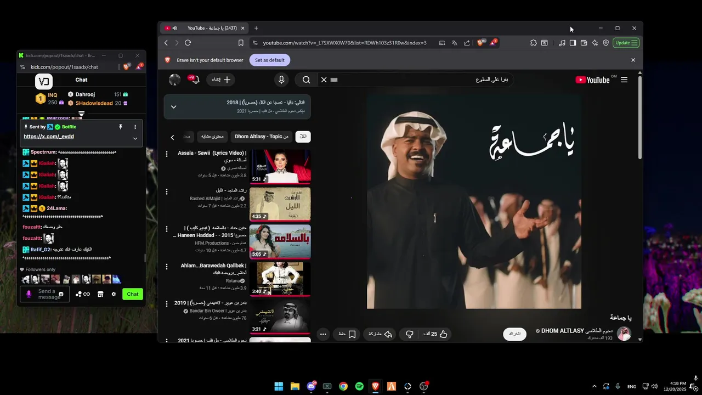The image size is (702, 395).
Task: Click the YouTube address bar URL
Action: (x=344, y=43)
